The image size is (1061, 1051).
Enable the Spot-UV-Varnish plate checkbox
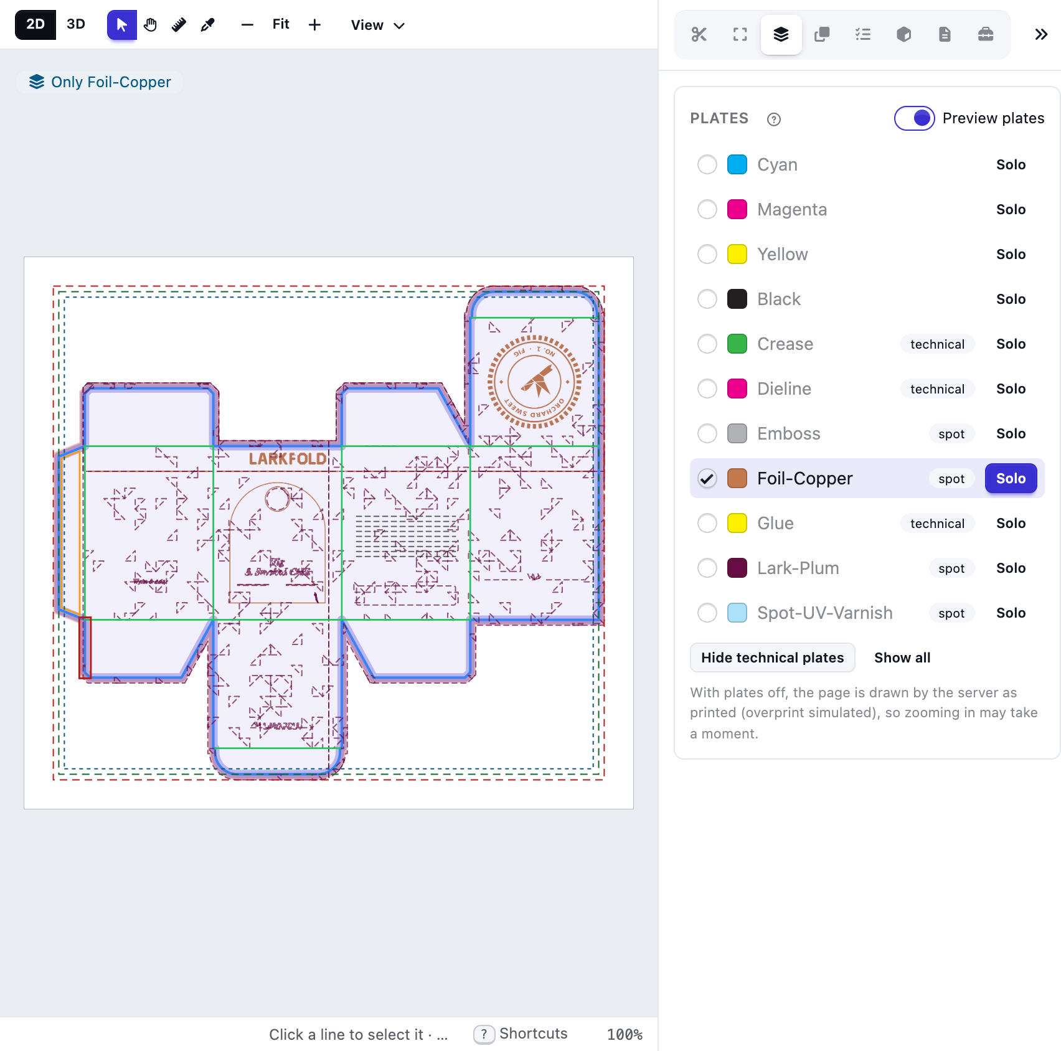(x=707, y=613)
